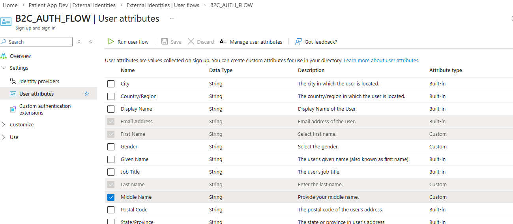513x224 pixels.
Task: Click Built-in type in City row
Action: tap(437, 84)
